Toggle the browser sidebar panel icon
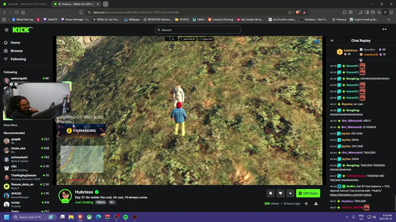 367,12
